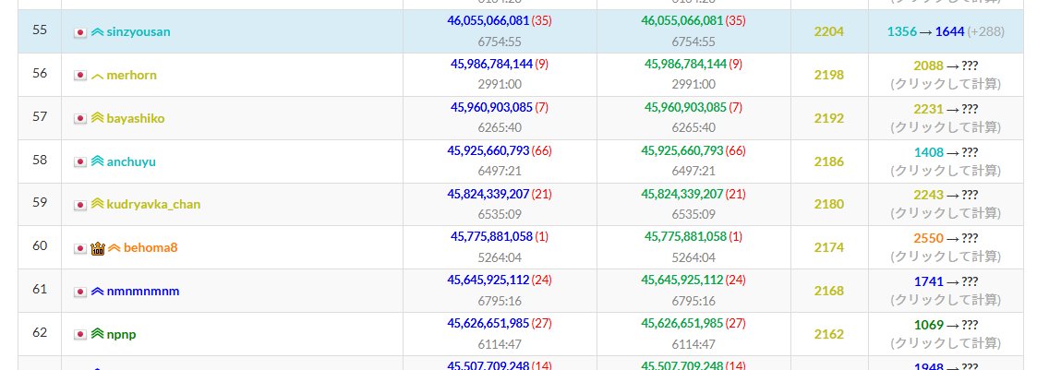Click green score 45,960,903,085
Viewport: 1049px width, 370px height.
point(686,107)
